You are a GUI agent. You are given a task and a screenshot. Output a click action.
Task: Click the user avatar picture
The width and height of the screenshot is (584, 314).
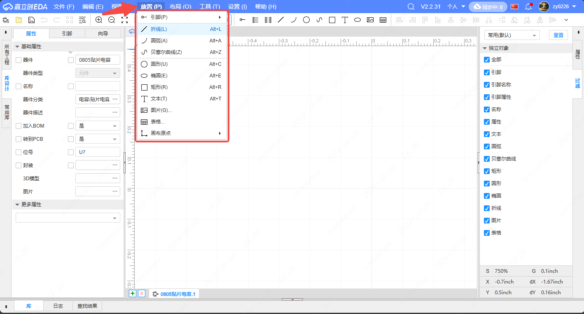pyautogui.click(x=544, y=7)
